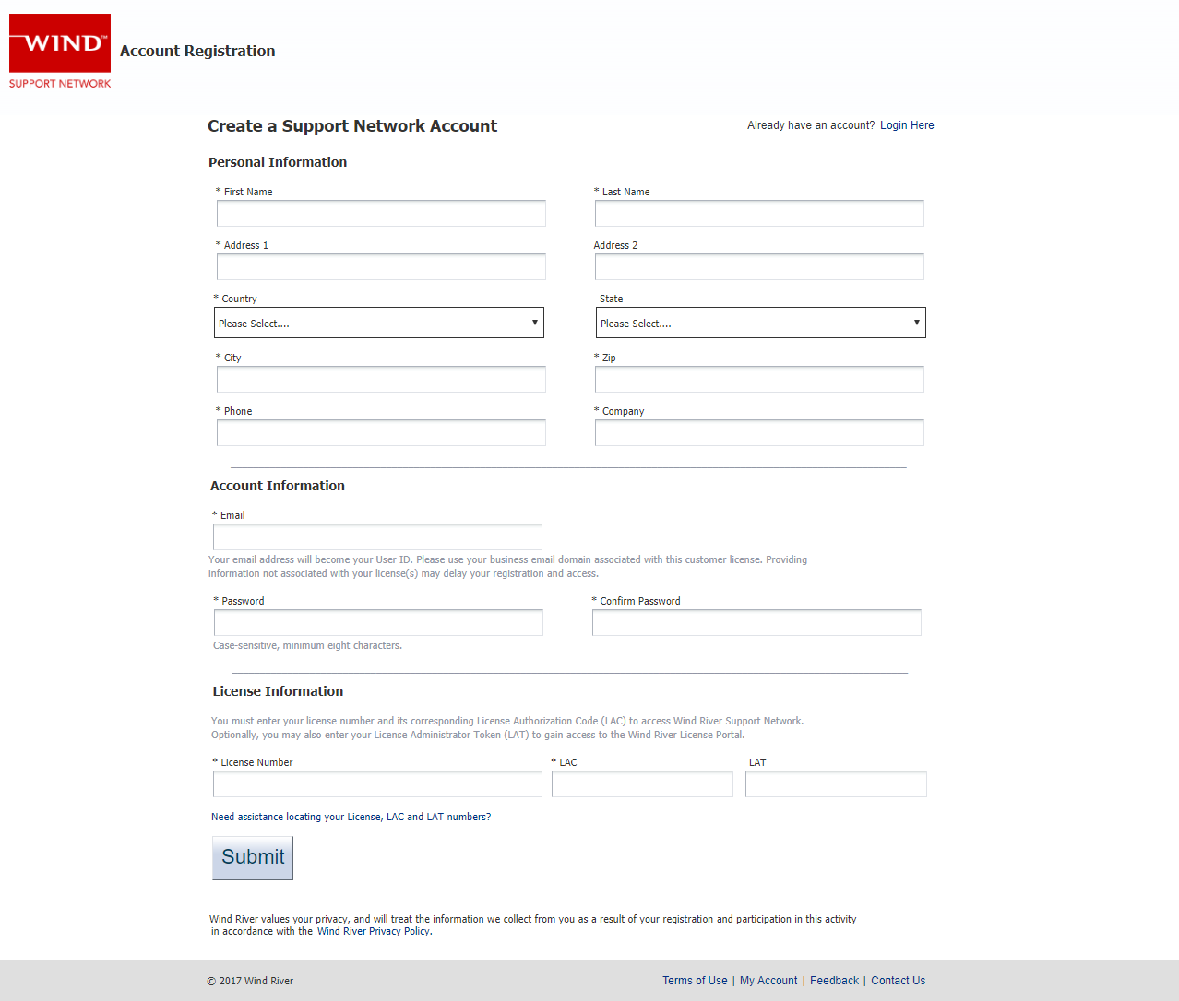This screenshot has height=1001, width=1179.
Task: Click the First Name input field
Action: pos(381,214)
